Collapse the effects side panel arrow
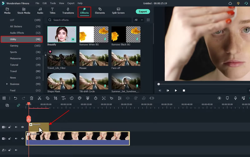 [x=45, y=55]
